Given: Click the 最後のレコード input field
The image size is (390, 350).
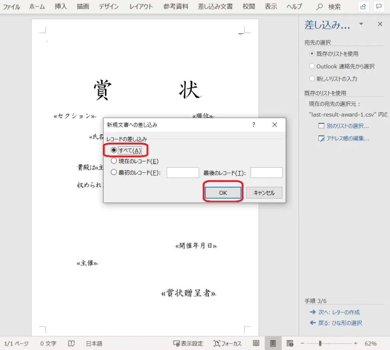Looking at the screenshot, I should click(x=266, y=173).
